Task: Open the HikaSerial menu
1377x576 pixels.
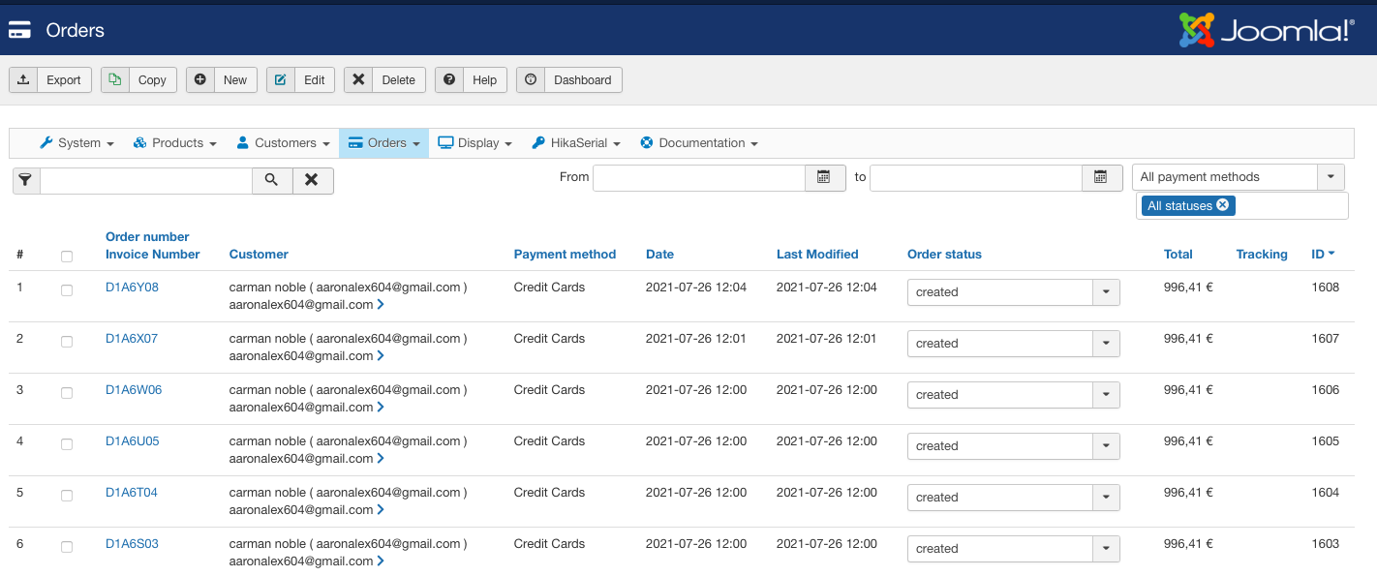Action: 576,142
